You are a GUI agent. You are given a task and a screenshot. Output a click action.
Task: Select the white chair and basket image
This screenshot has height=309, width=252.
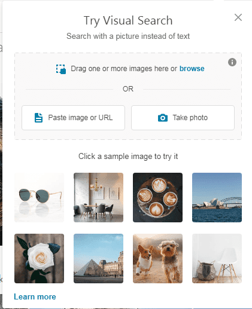(217, 258)
